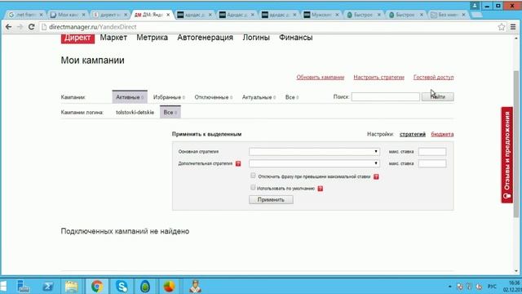Open help icon beside Отключить фразу checkbox
The height and width of the screenshot is (294, 522).
click(x=376, y=176)
